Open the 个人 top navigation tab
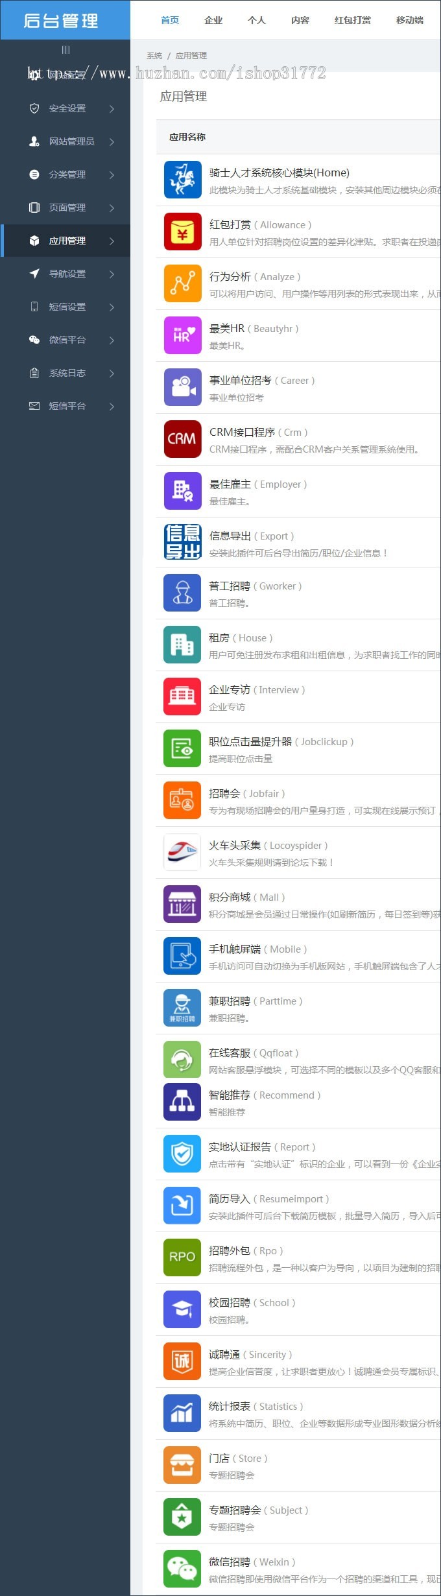The height and width of the screenshot is (1596, 441). pyautogui.click(x=257, y=20)
